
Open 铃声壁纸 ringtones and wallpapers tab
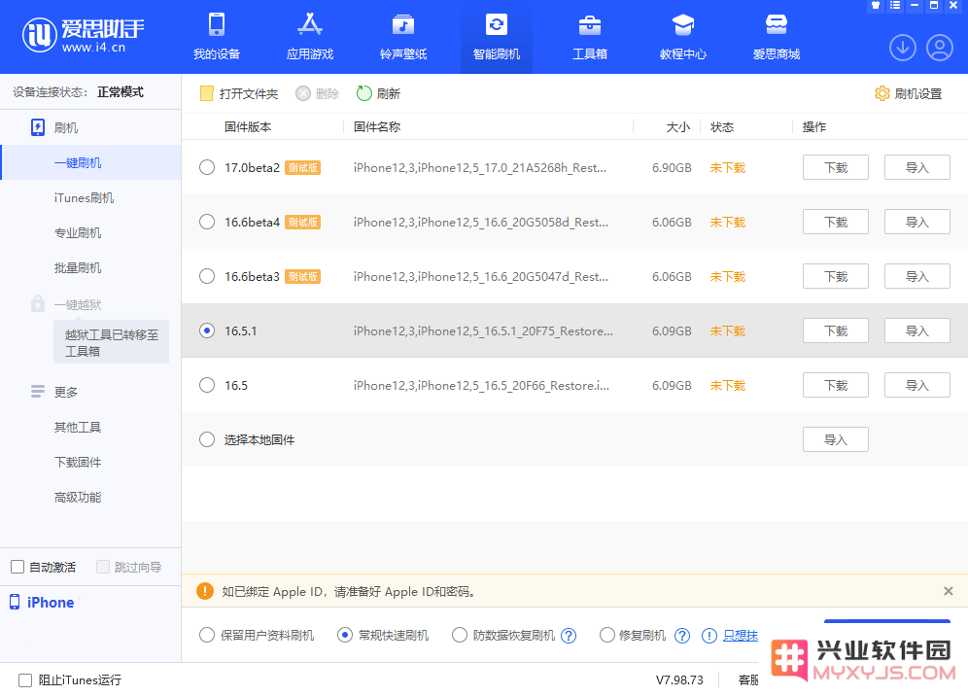(403, 37)
